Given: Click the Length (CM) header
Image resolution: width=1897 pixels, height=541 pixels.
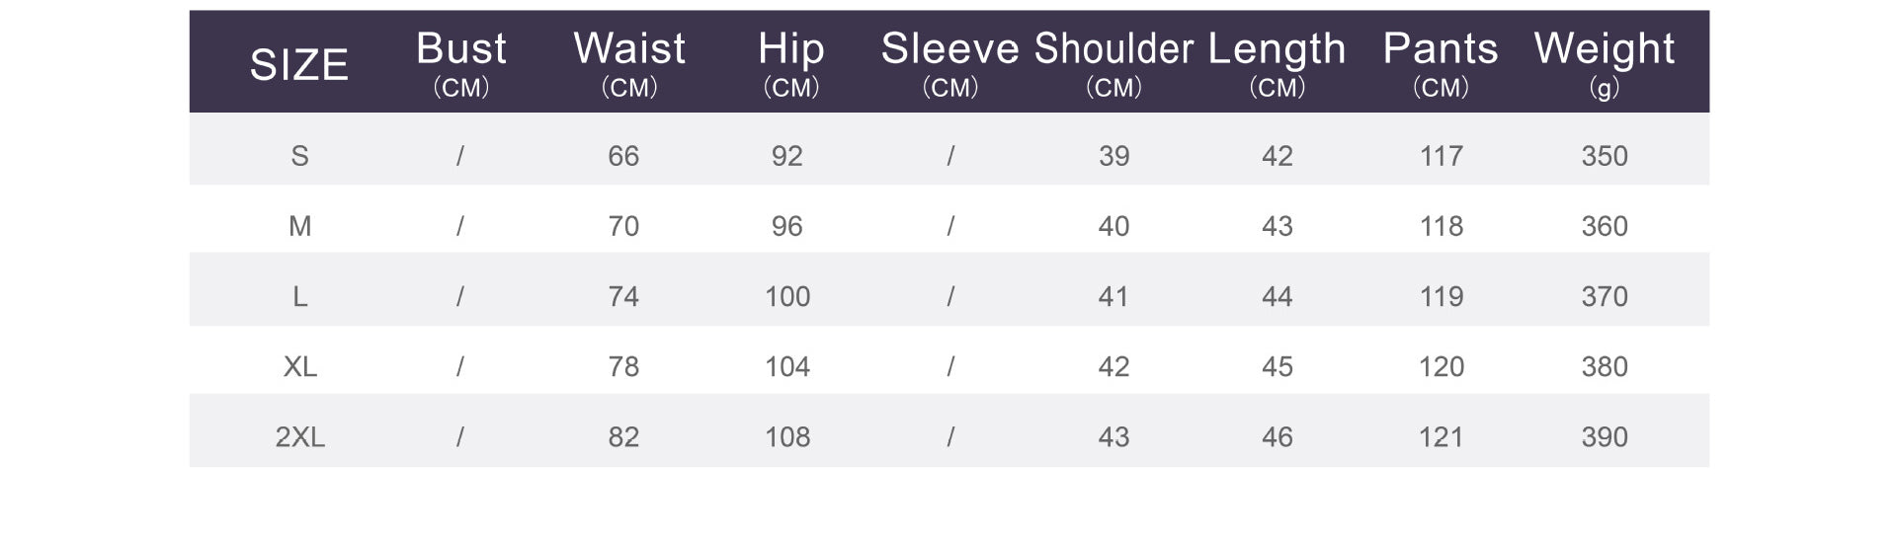Looking at the screenshot, I should [1278, 64].
